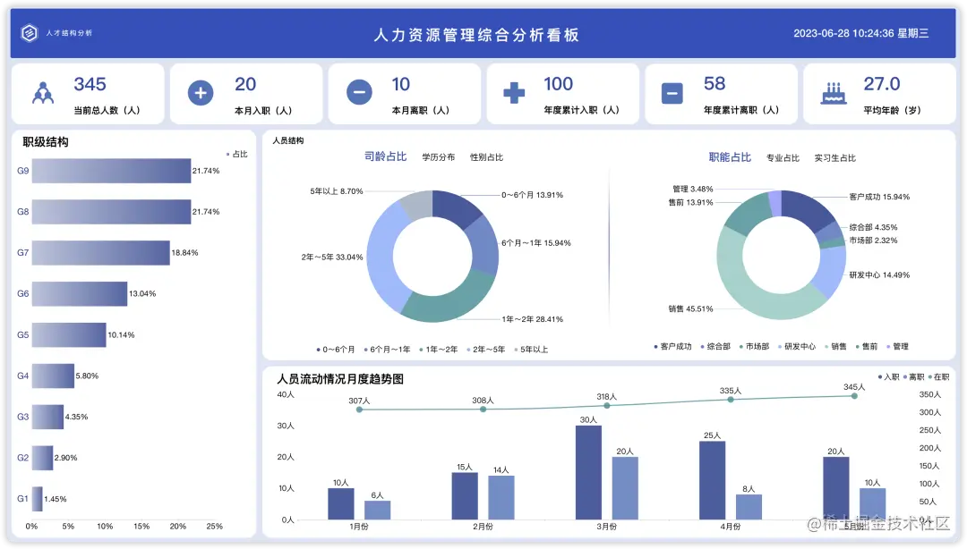Click the 20人 departures bar for 3月份
The image size is (967, 549).
tap(625, 488)
